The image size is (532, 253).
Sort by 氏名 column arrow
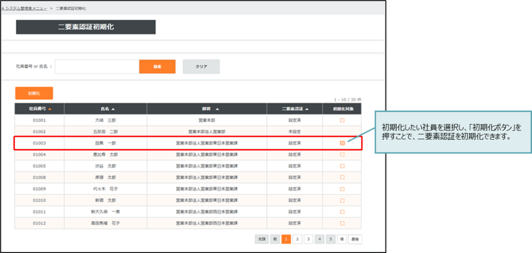tap(113, 109)
